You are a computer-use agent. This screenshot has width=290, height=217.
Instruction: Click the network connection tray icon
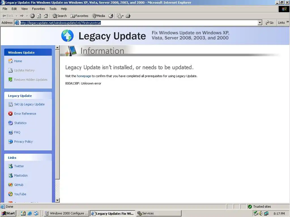[266, 214]
